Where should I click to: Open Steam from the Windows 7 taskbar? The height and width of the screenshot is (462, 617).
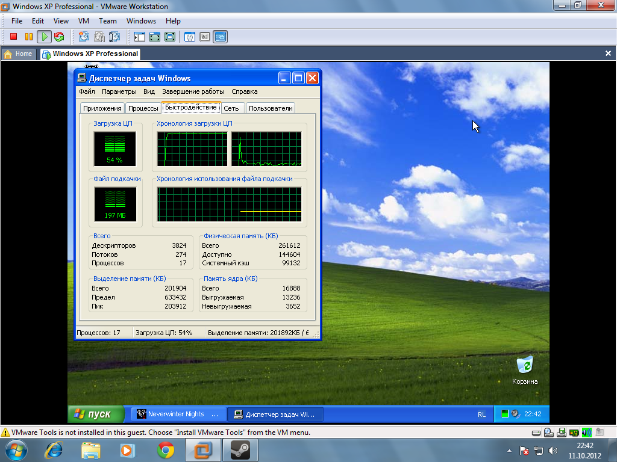(x=240, y=450)
